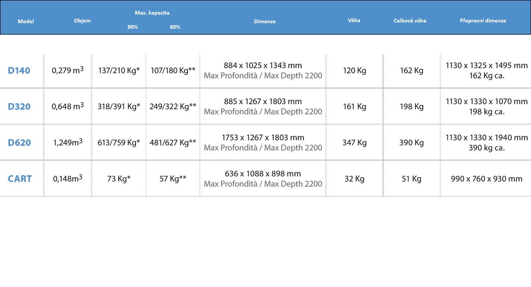Viewport: 531px width, 287px height.
Task: Click the 249/322 Kg** capacity value
Action: point(173,107)
